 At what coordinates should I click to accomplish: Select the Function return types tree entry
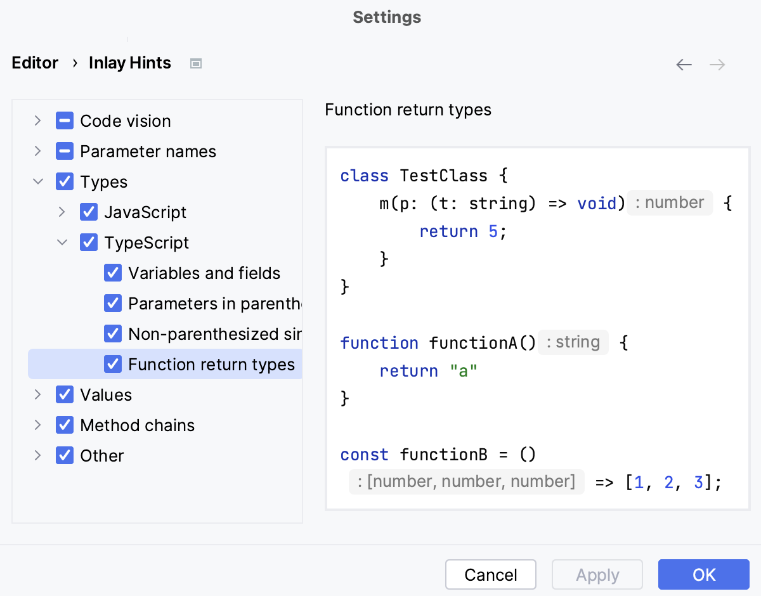click(212, 364)
